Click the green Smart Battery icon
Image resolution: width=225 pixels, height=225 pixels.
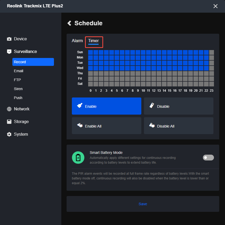point(78,158)
